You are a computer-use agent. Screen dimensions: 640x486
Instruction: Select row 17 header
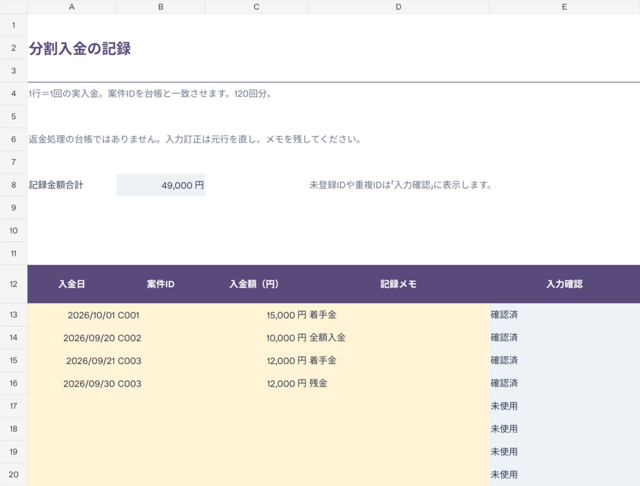point(14,406)
